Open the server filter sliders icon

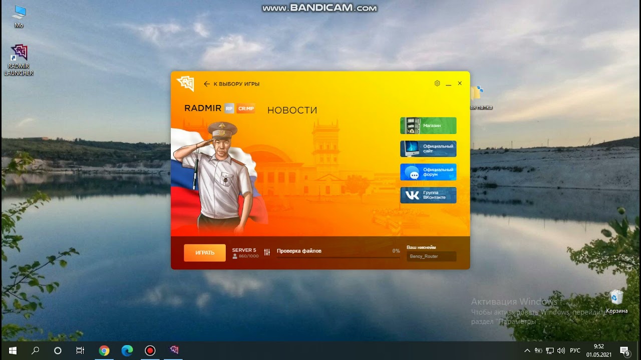click(267, 252)
